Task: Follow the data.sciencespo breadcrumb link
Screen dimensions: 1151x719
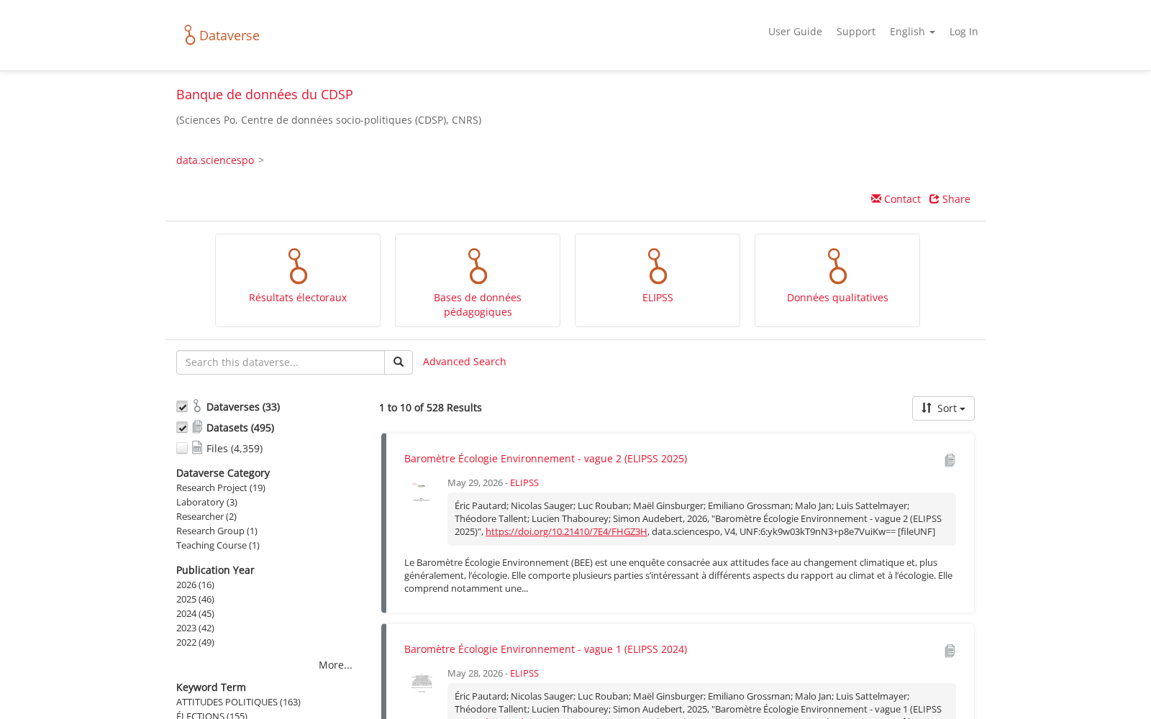Action: [215, 160]
